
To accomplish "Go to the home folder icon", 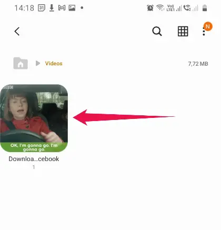I will point(21,63).
